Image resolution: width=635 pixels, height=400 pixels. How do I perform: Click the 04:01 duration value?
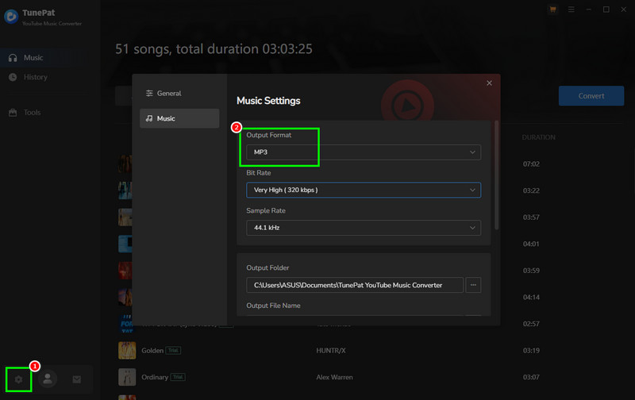click(x=531, y=244)
